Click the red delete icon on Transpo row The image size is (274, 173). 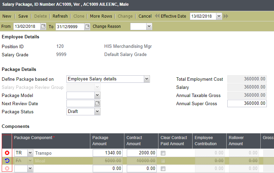pyautogui.click(x=7, y=153)
